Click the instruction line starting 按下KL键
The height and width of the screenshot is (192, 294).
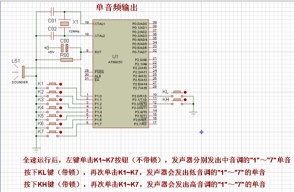(x=144, y=172)
